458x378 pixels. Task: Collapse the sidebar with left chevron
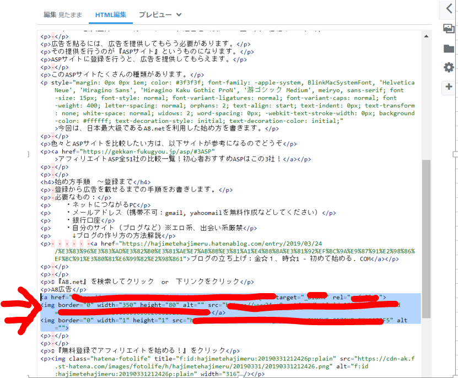click(x=449, y=8)
